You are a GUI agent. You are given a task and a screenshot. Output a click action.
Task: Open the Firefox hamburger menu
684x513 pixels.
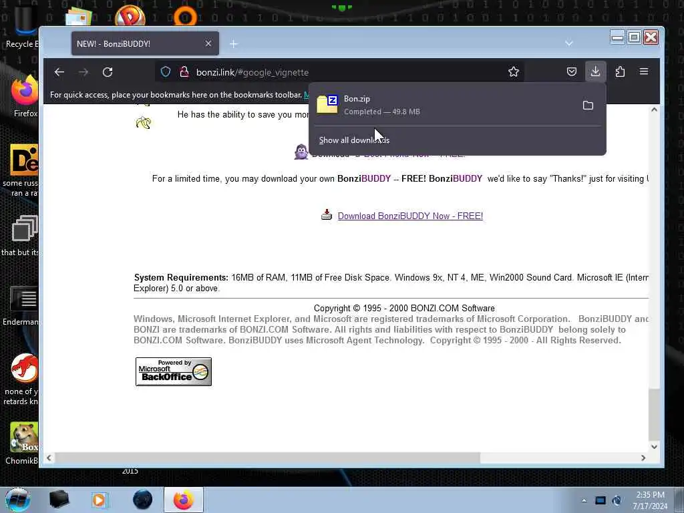pos(644,71)
